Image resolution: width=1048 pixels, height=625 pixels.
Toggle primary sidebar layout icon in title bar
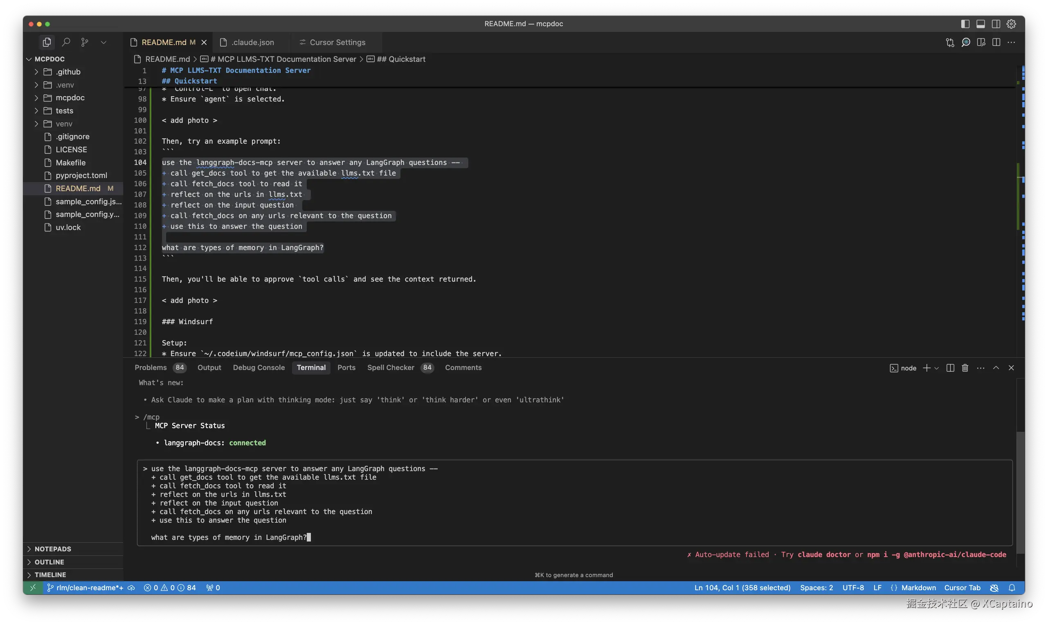coord(965,24)
